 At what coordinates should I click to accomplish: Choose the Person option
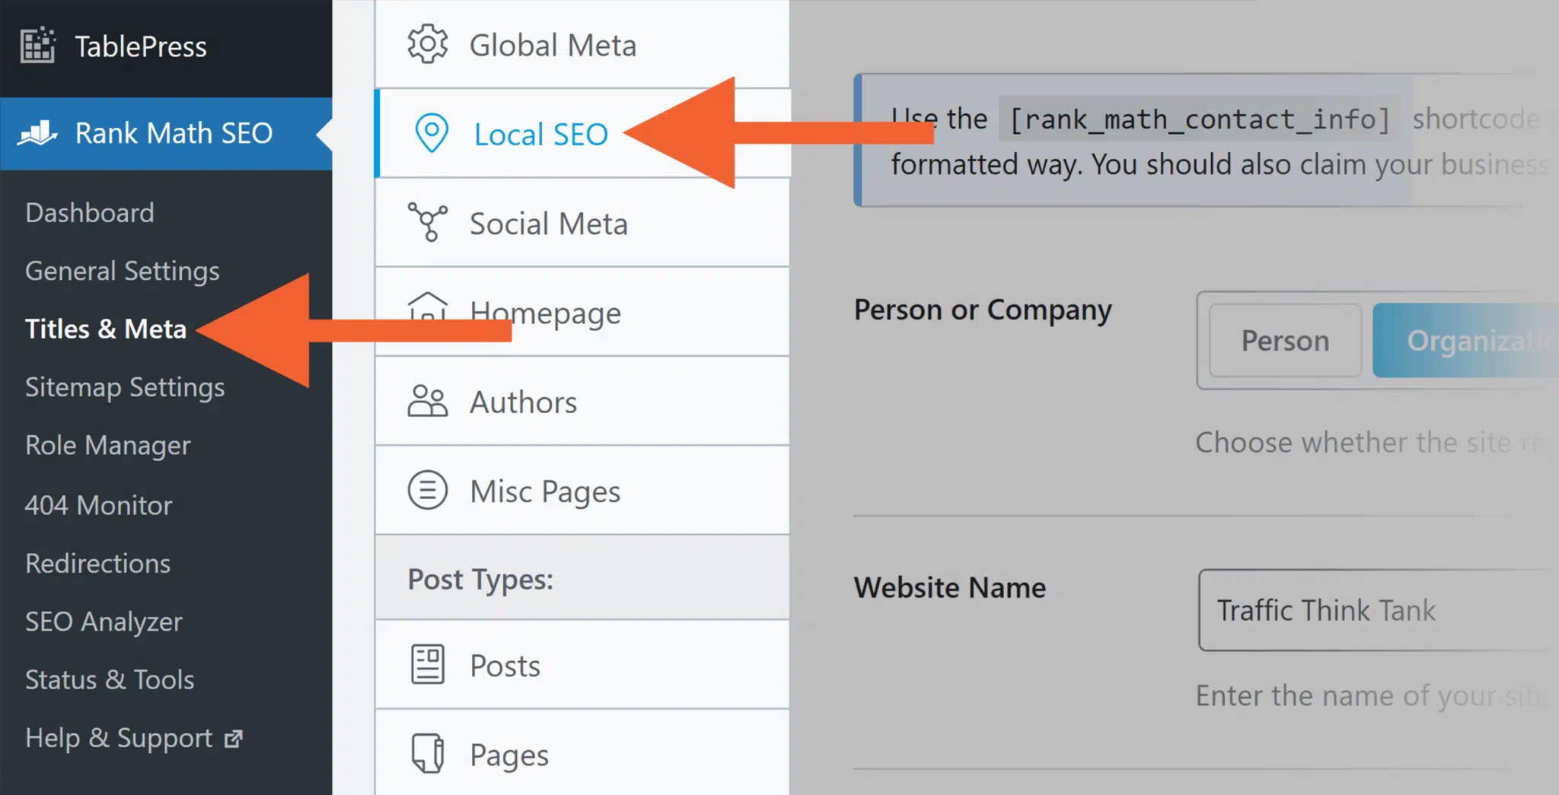click(x=1285, y=340)
